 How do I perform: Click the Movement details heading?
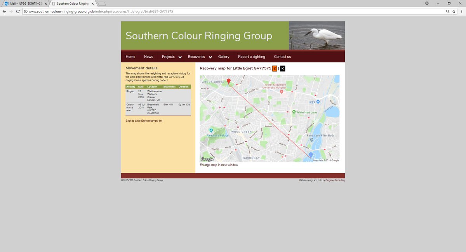[x=141, y=68]
